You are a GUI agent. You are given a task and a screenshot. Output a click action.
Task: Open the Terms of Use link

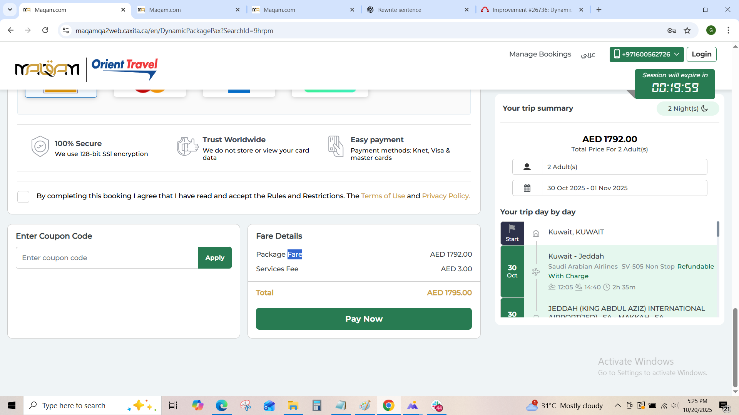click(x=383, y=196)
